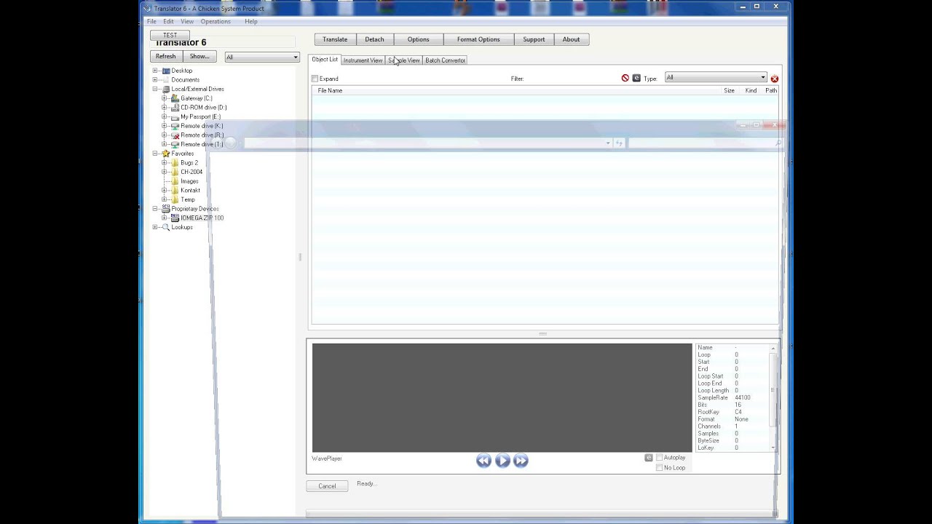This screenshot has height=524, width=932.
Task: Expand the Lookups tree node
Action: [155, 227]
